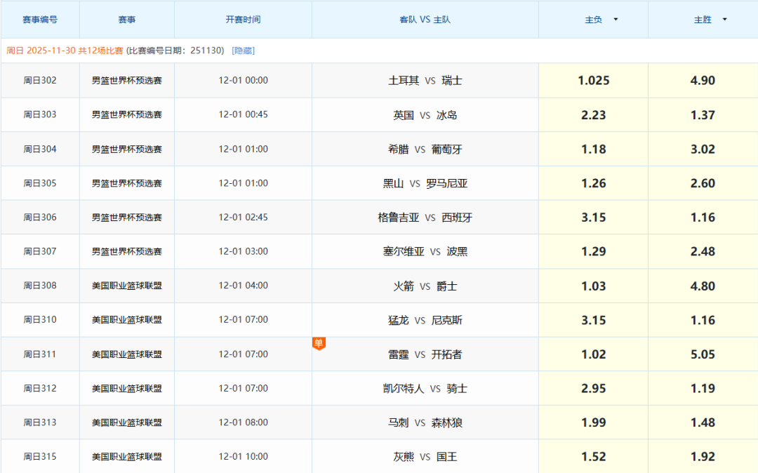Click start time 12-01 00:45

(x=243, y=114)
